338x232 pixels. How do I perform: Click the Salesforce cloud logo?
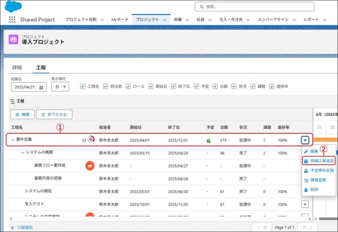click(13, 6)
